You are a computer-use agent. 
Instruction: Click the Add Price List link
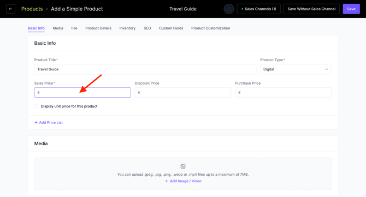coord(51,122)
